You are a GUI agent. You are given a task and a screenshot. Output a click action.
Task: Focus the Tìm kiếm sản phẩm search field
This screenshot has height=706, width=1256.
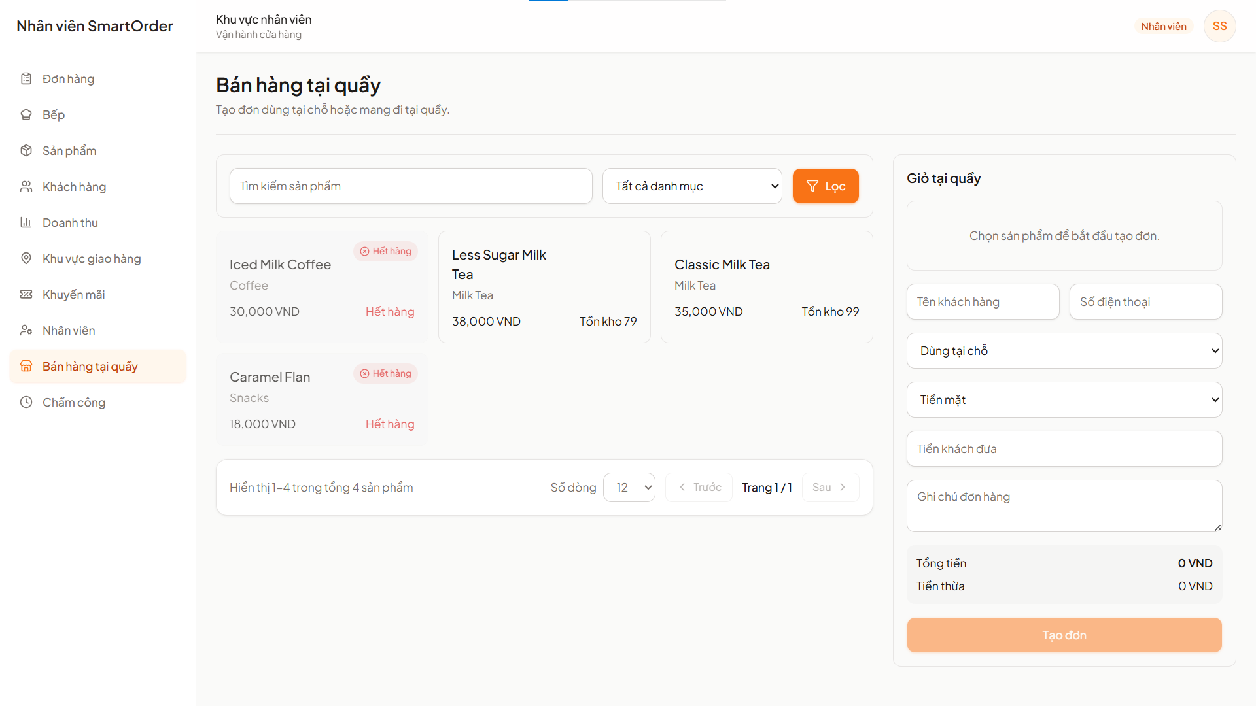pyautogui.click(x=411, y=186)
